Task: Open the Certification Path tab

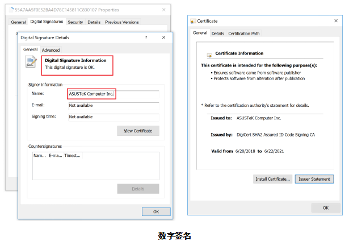Action: pos(244,34)
